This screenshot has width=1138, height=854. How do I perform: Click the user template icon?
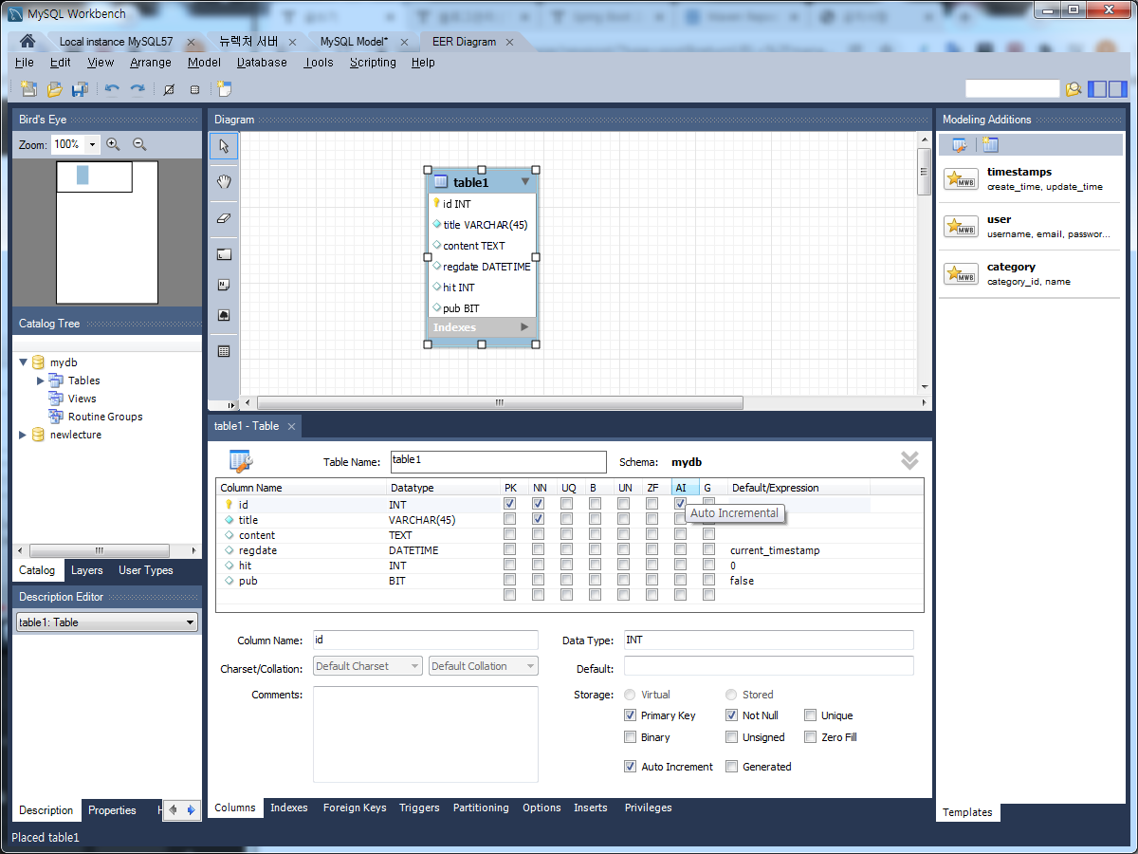pyautogui.click(x=961, y=227)
